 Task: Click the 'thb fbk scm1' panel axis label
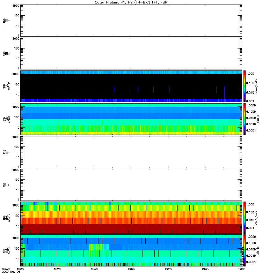[x=6, y=119]
